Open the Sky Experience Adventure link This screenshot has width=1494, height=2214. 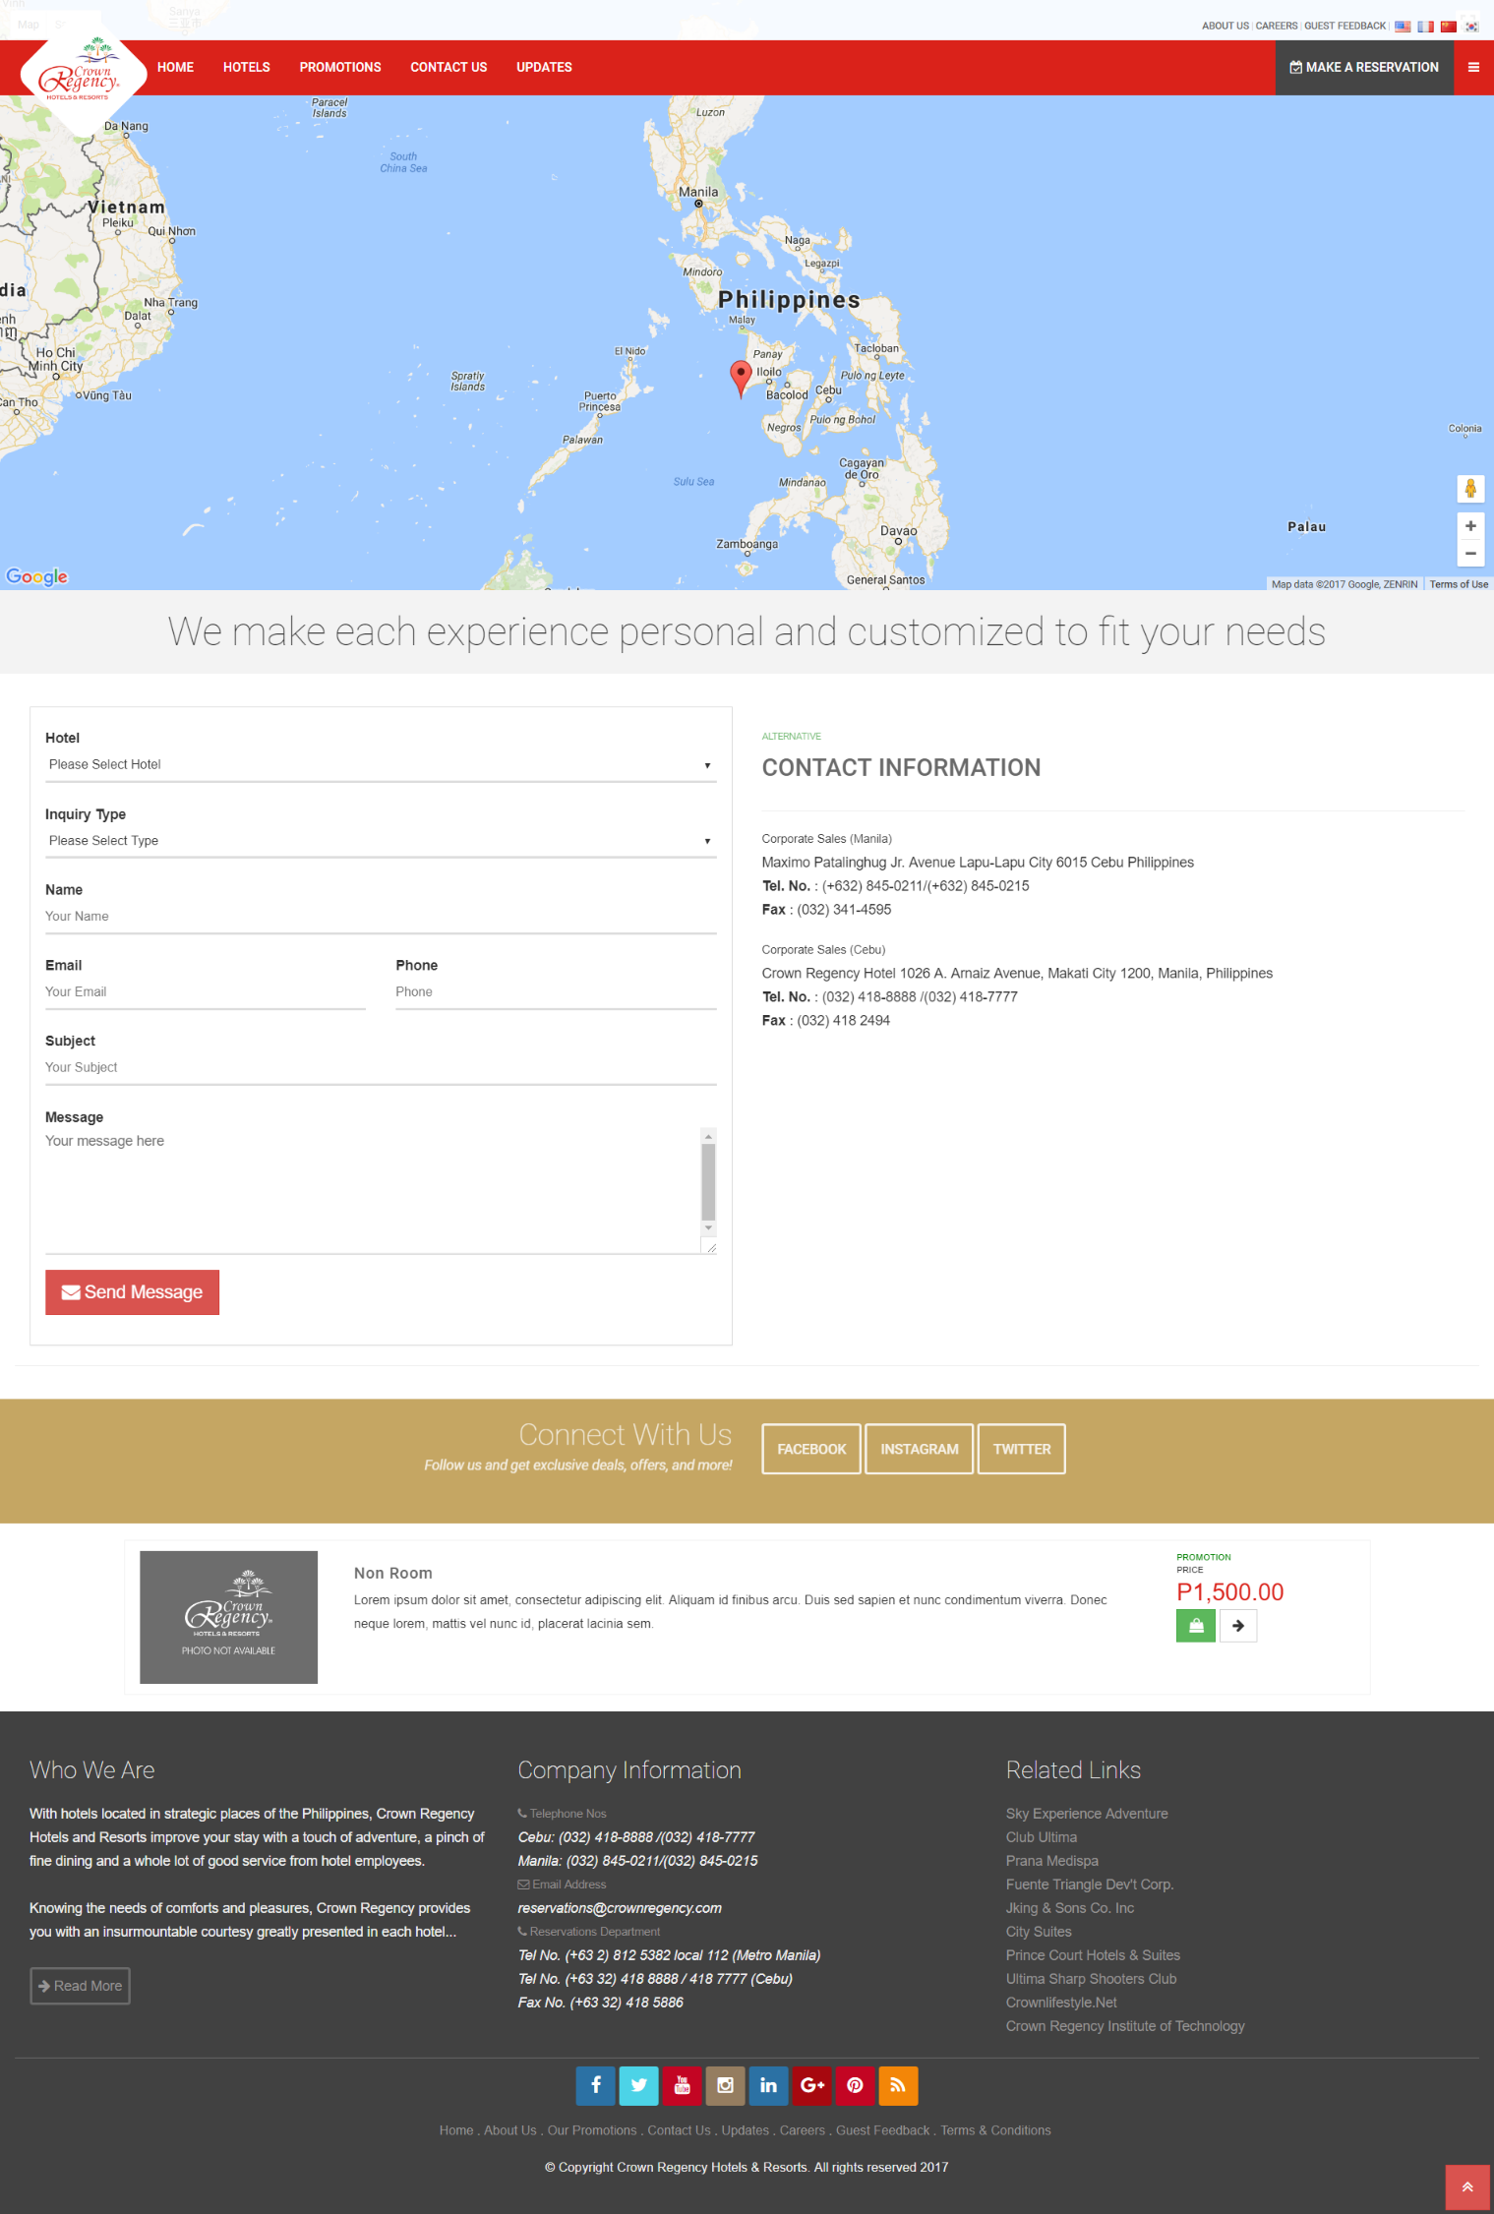click(1087, 1814)
